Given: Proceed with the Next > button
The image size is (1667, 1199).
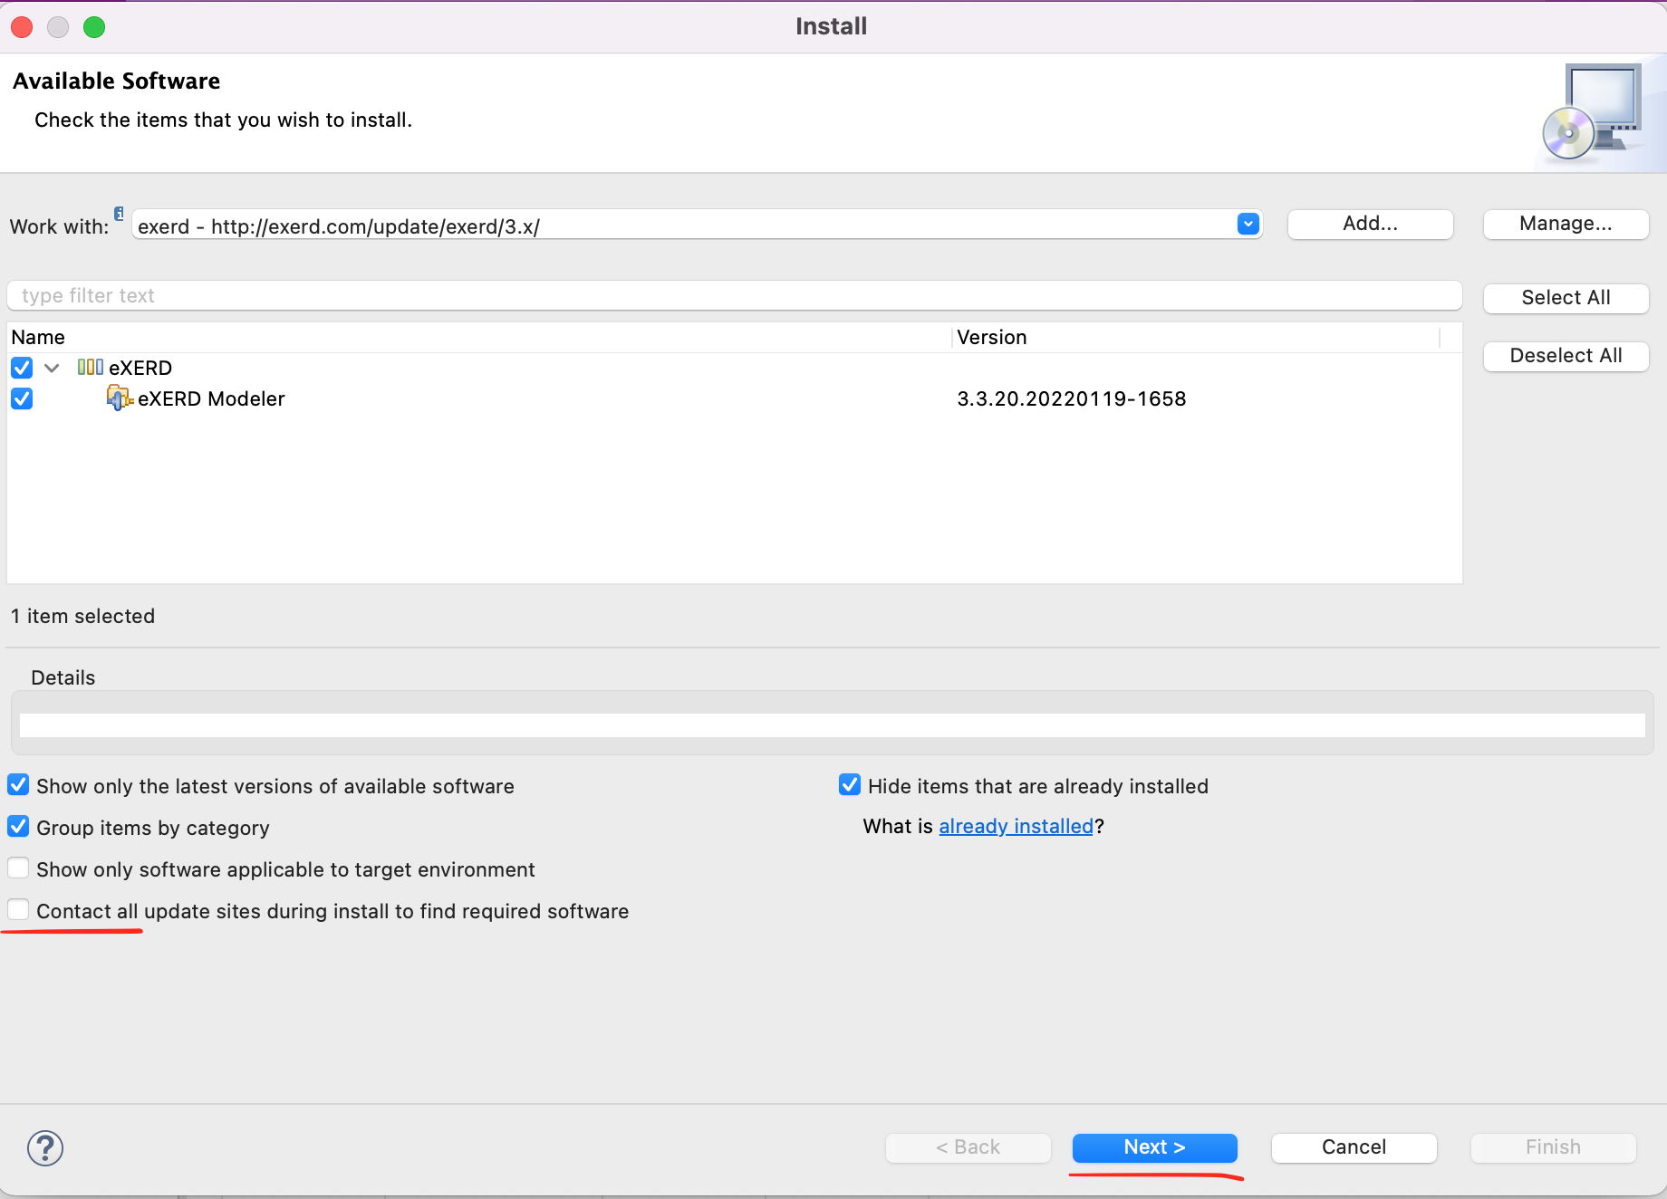Looking at the screenshot, I should point(1154,1147).
